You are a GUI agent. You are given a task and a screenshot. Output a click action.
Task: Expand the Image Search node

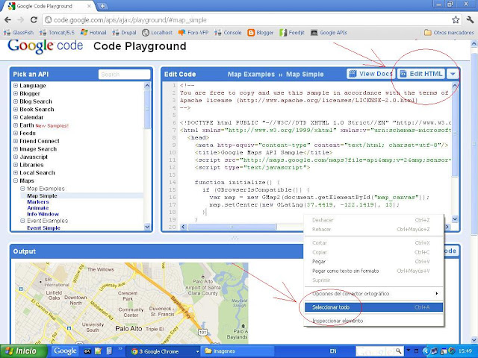click(x=16, y=149)
